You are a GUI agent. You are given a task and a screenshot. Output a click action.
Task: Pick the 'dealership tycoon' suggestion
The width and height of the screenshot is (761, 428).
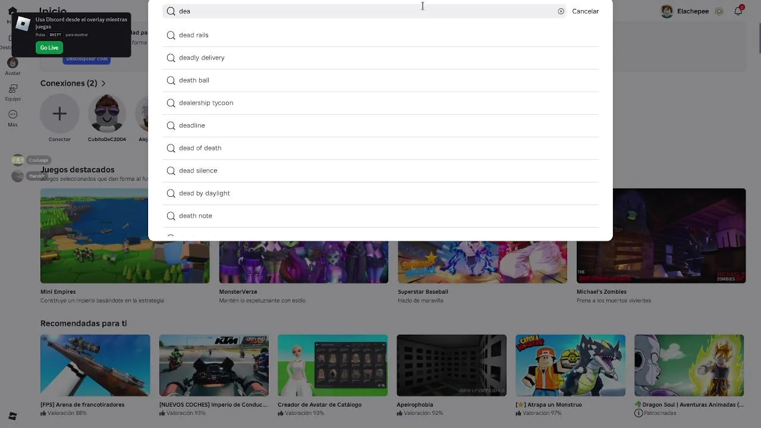click(x=380, y=103)
